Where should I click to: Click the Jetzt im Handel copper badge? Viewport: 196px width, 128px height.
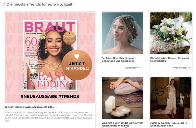point(77,65)
